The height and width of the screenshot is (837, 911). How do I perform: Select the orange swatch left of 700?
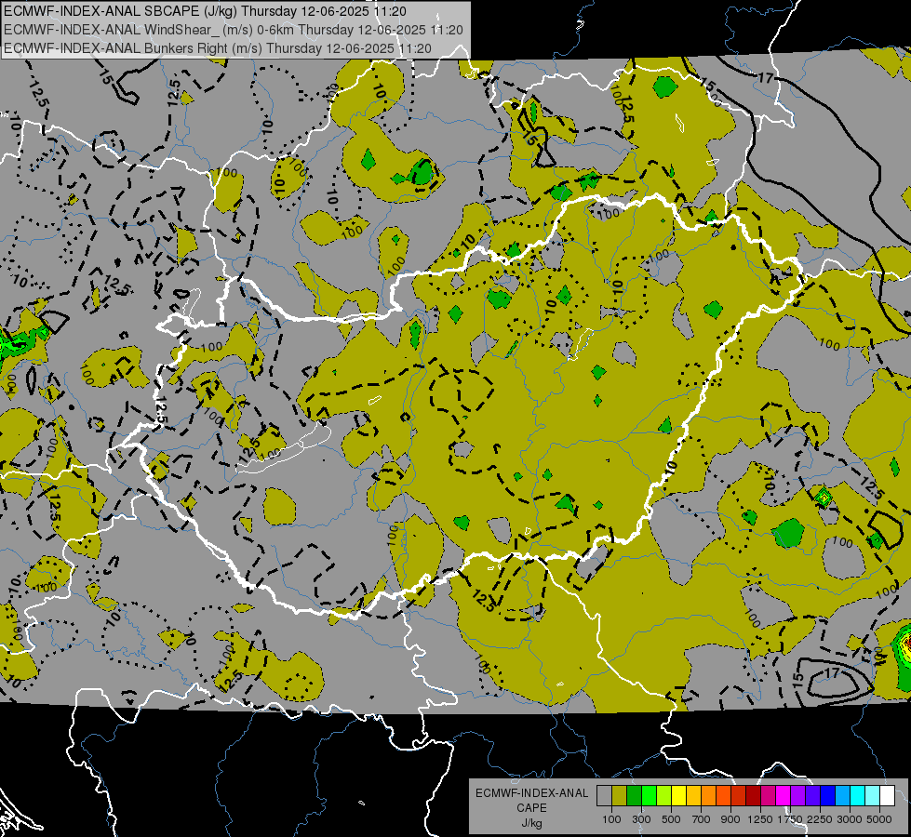[708, 796]
